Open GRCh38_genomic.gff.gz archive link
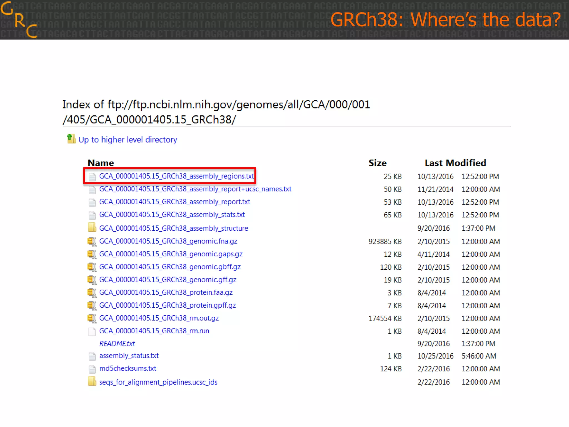Viewport: 569px width, 427px height. (168, 280)
